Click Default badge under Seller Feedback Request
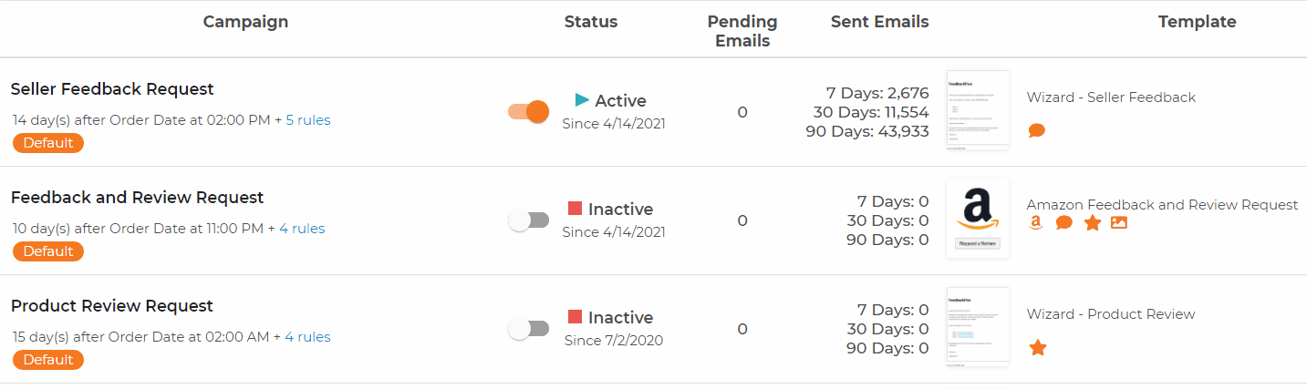 [x=48, y=143]
